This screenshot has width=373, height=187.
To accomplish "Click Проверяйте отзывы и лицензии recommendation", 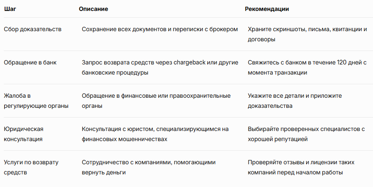I will 301,168.
